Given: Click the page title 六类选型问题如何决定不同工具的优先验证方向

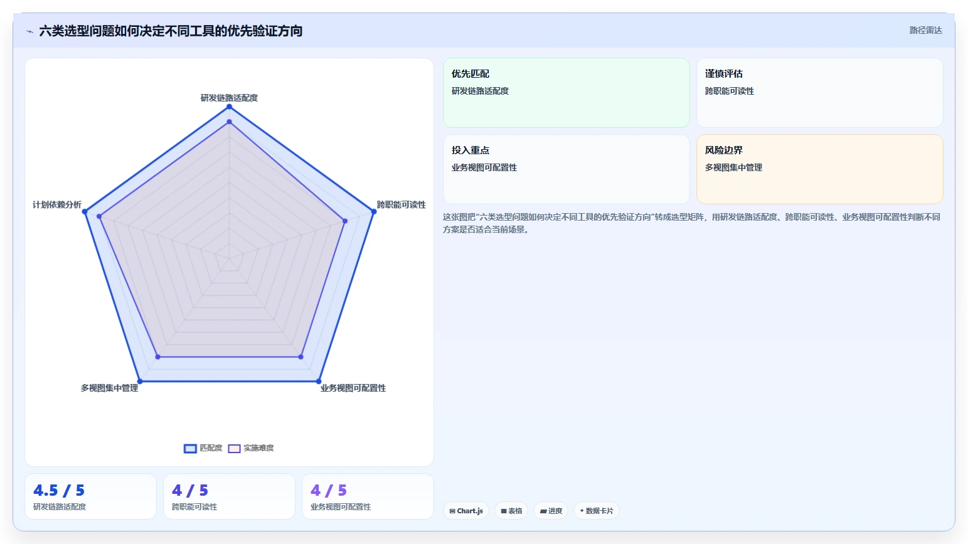Looking at the screenshot, I should click(171, 31).
